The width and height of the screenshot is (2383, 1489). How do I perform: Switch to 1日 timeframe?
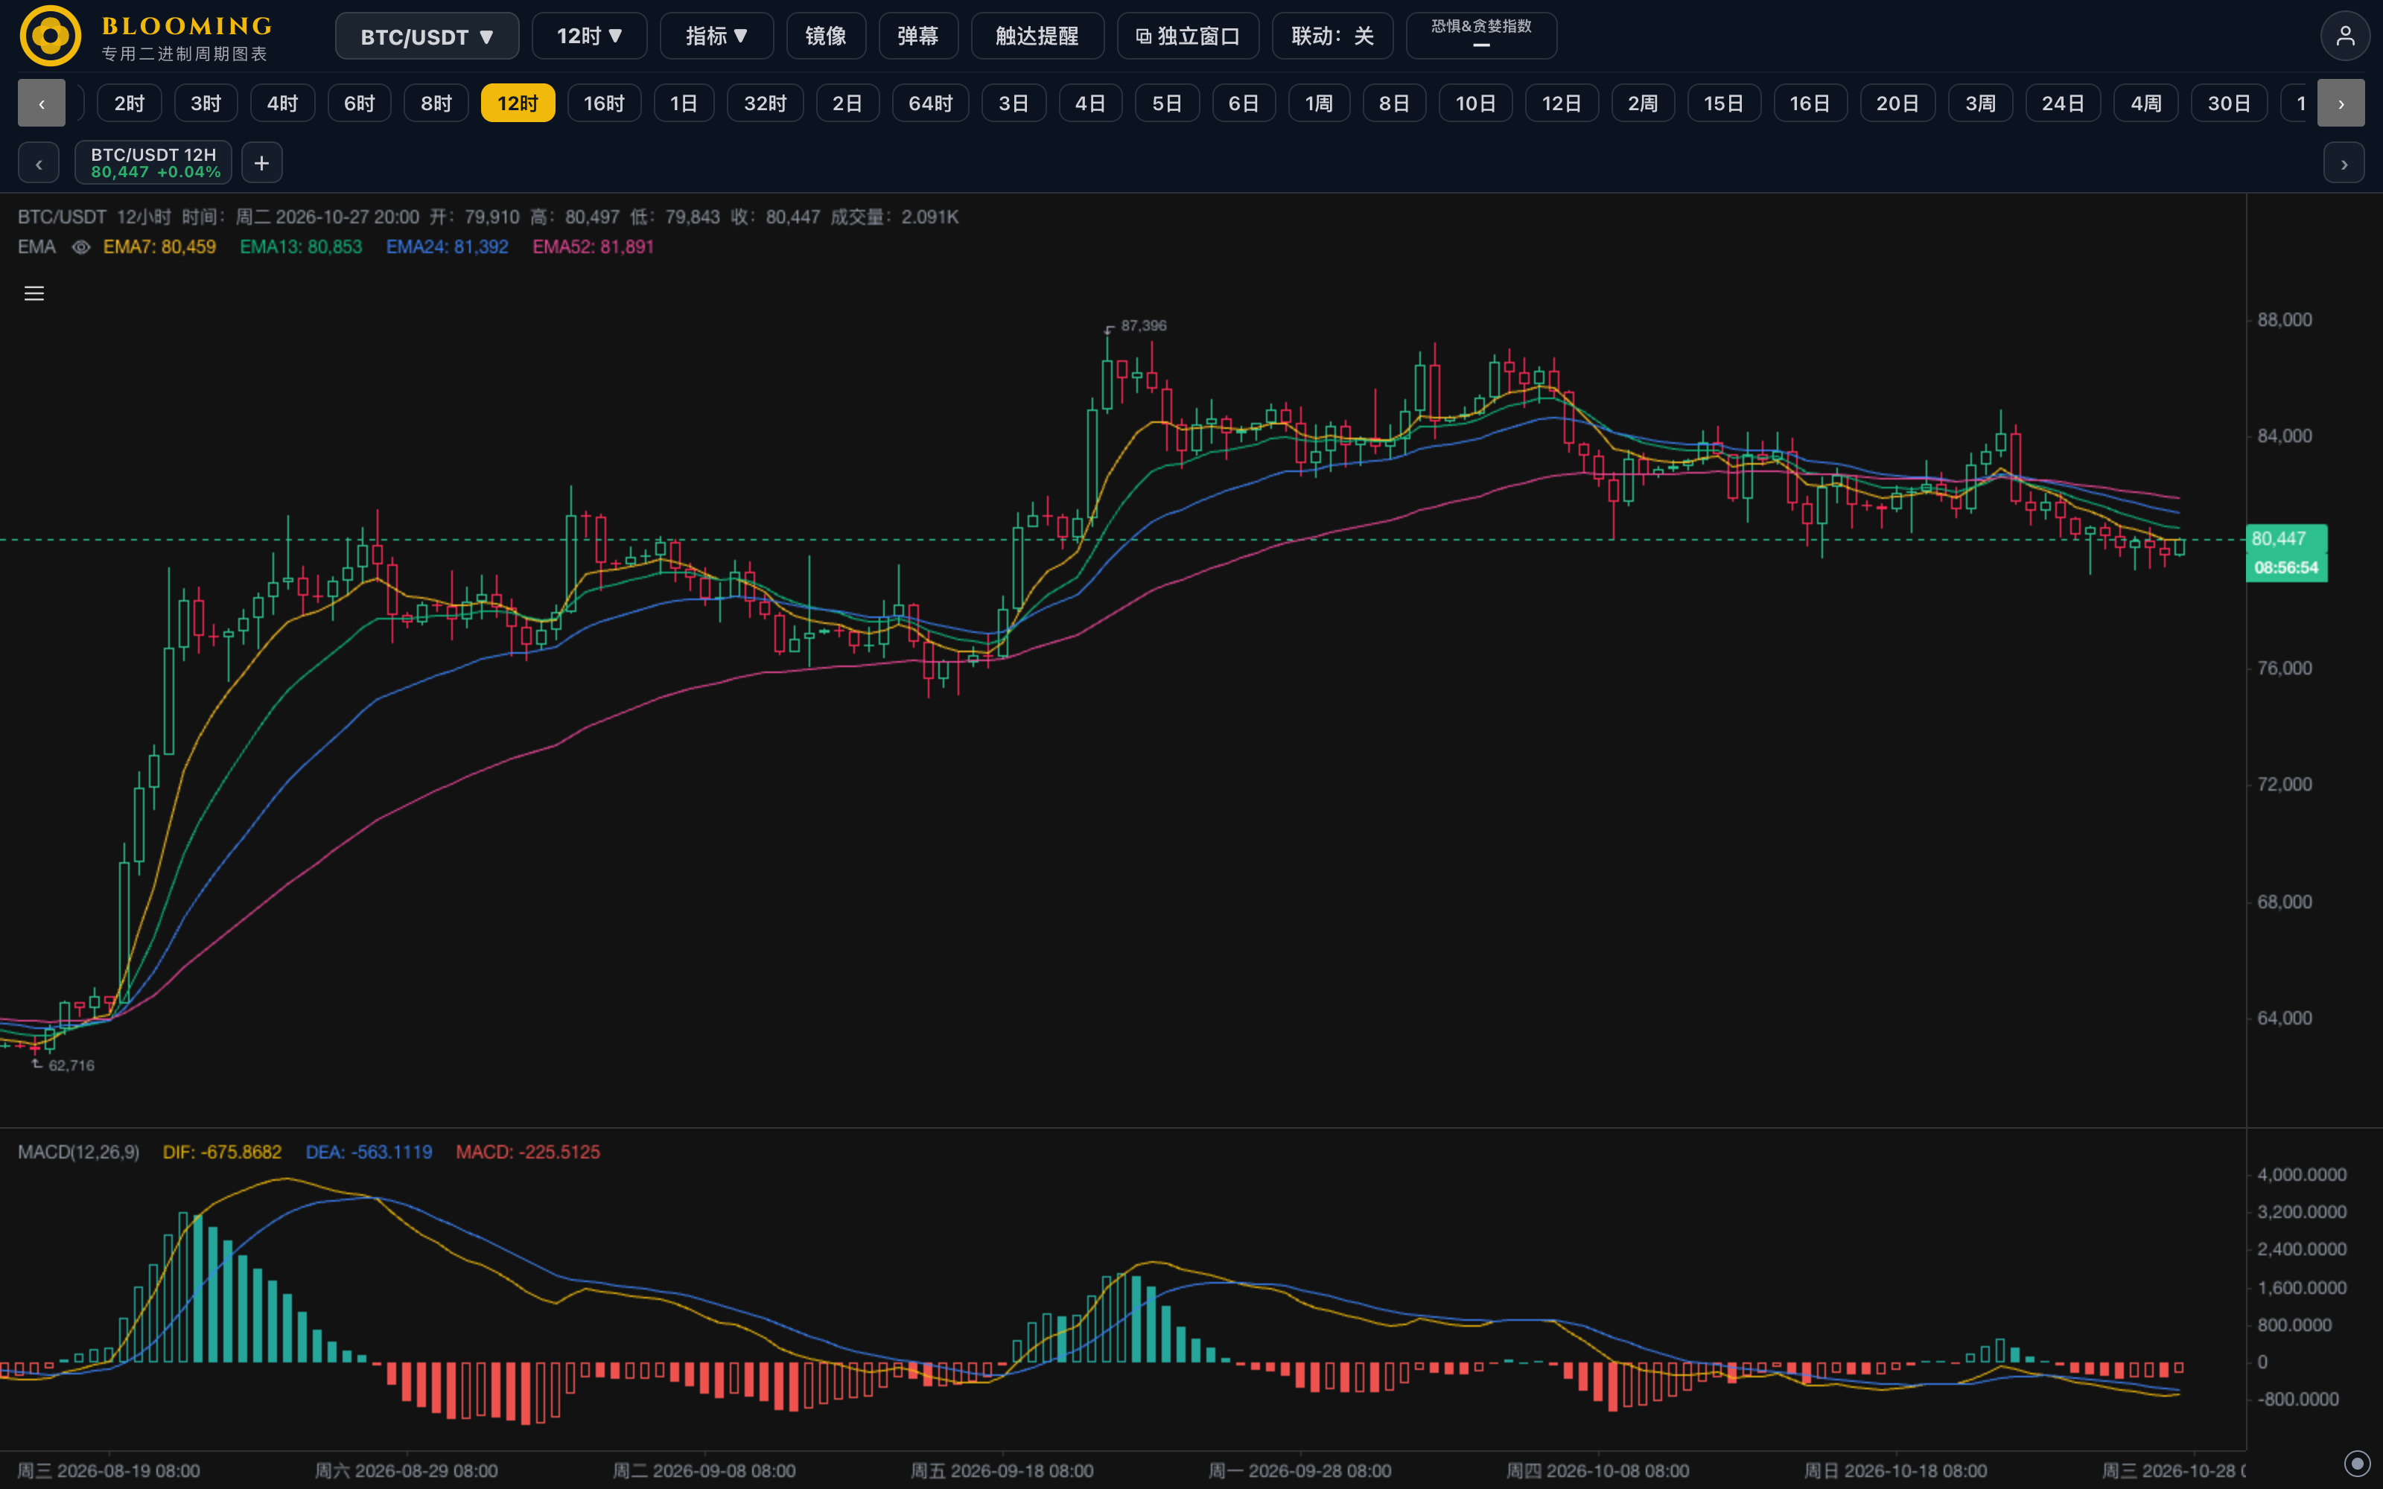point(684,103)
